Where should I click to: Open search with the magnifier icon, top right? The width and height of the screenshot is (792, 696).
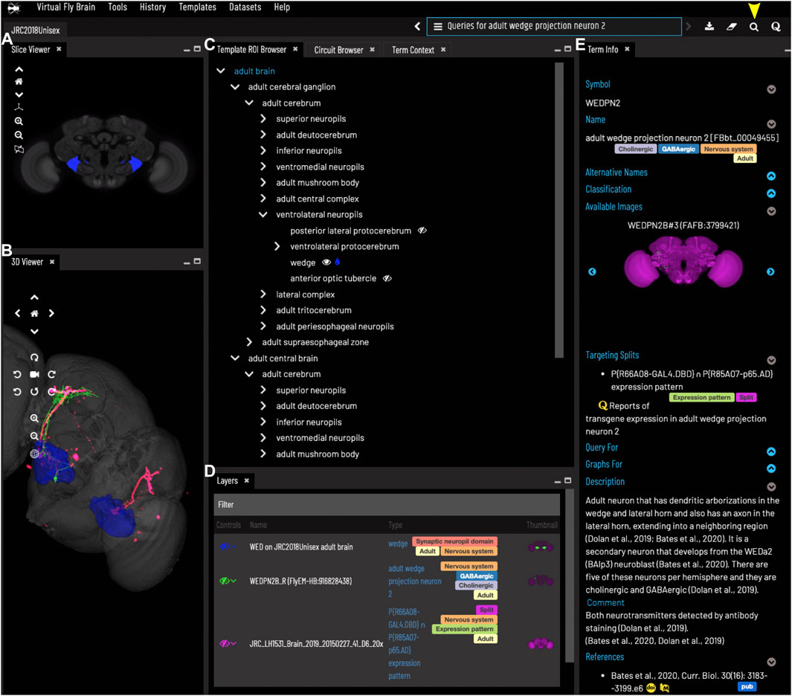753,27
